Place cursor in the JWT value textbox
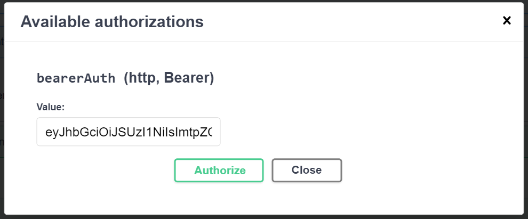The height and width of the screenshot is (219, 528). tap(129, 132)
